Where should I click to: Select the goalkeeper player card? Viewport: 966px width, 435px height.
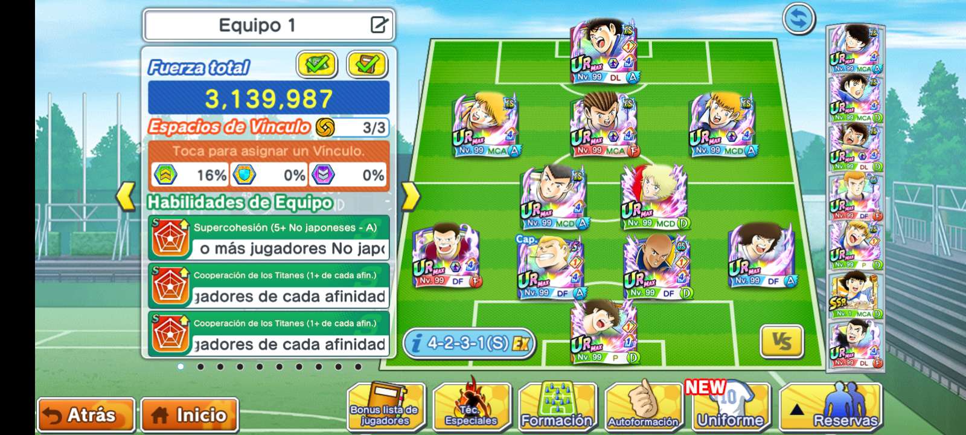[x=604, y=332]
